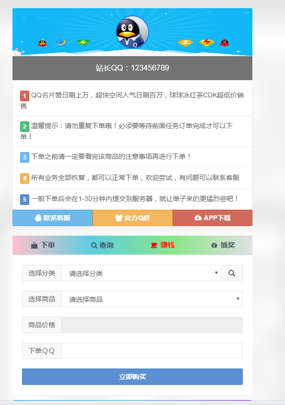Click the green diamond lightning icon in banner
Viewport: 285px width, 405px height.
pos(83,43)
